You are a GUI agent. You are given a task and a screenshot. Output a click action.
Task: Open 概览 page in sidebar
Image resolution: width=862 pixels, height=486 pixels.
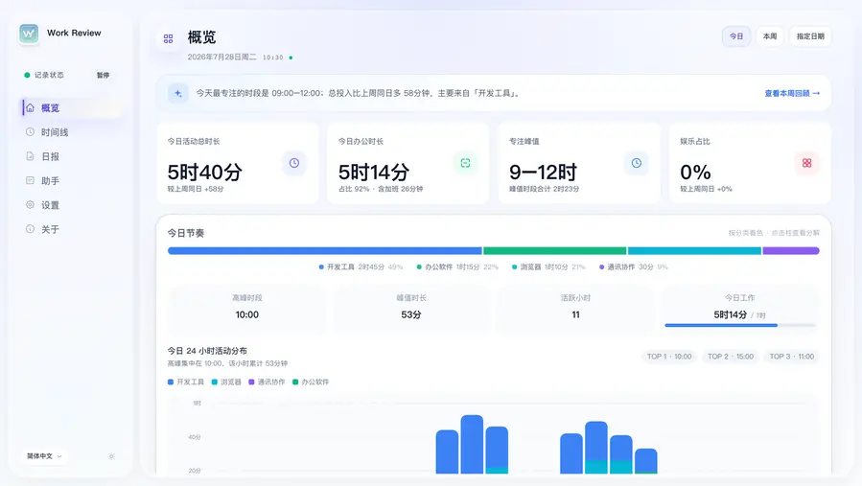71,107
